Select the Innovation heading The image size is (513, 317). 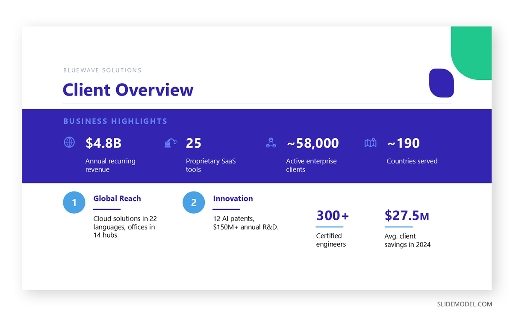233,198
